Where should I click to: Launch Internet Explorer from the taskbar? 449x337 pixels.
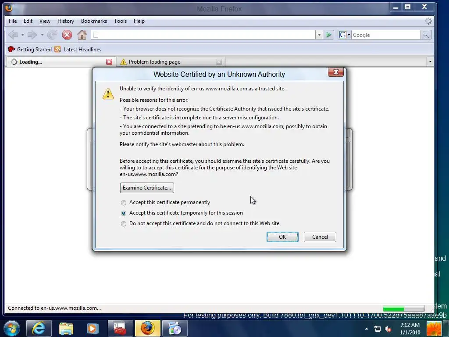click(39, 328)
